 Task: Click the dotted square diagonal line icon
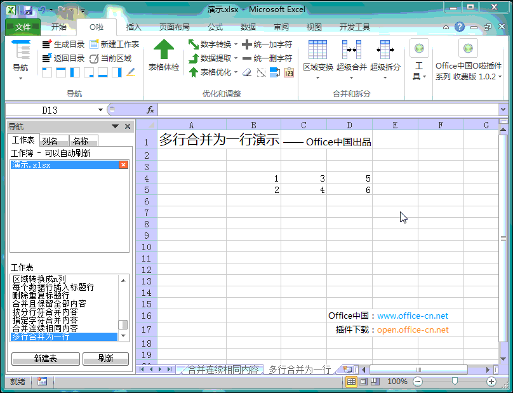click(261, 72)
